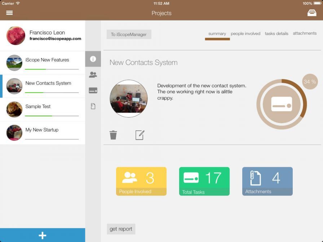Viewport: 323px width, 242px height.
Task: Click the blue Attachments card
Action: tap(267, 181)
